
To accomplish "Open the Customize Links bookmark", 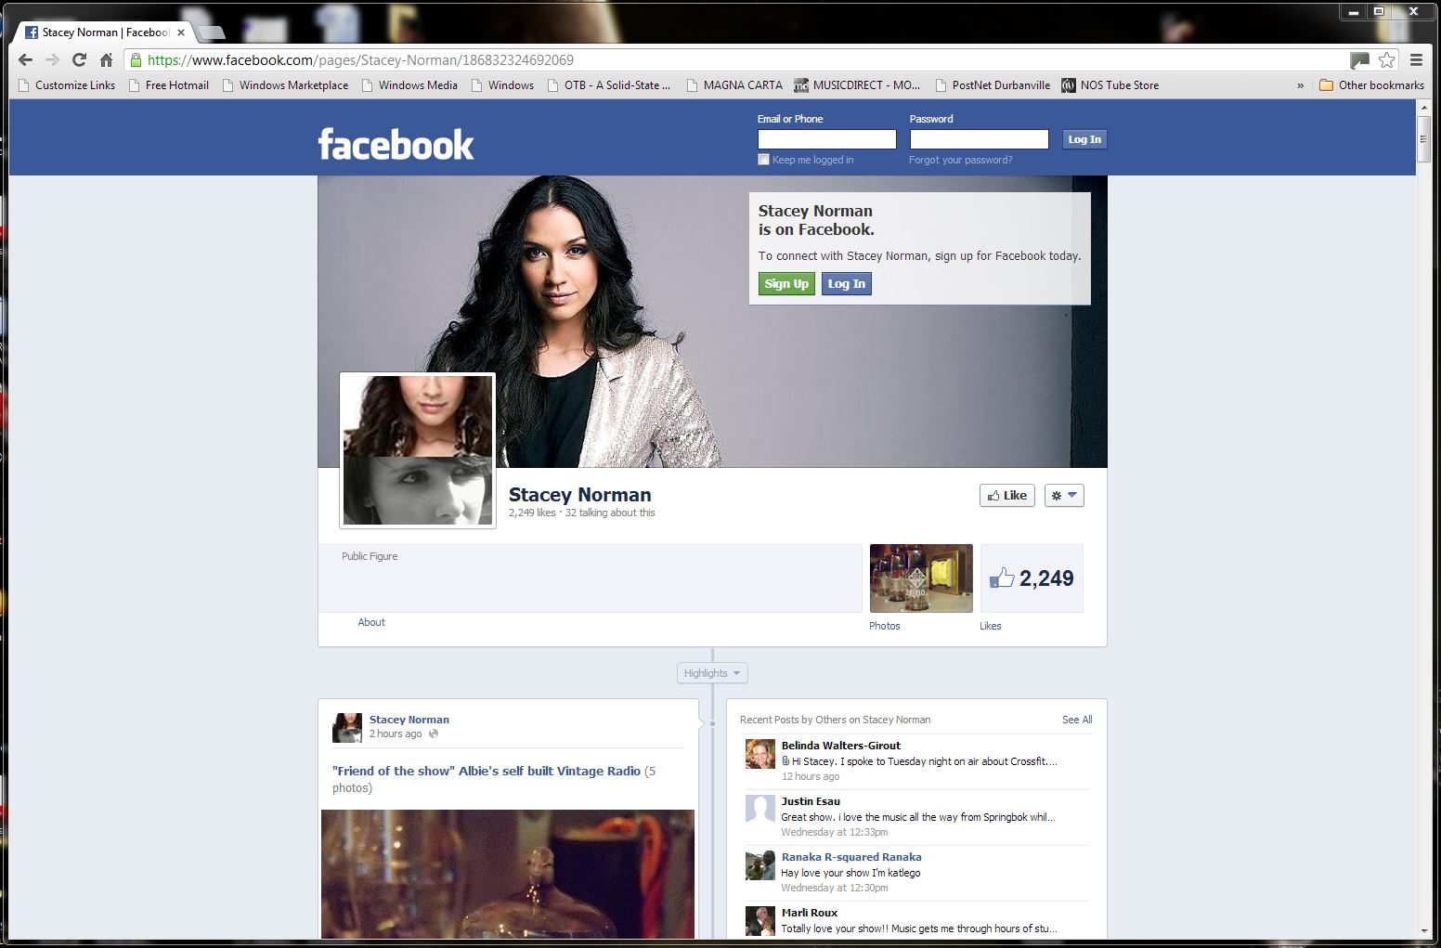I will (x=67, y=84).
